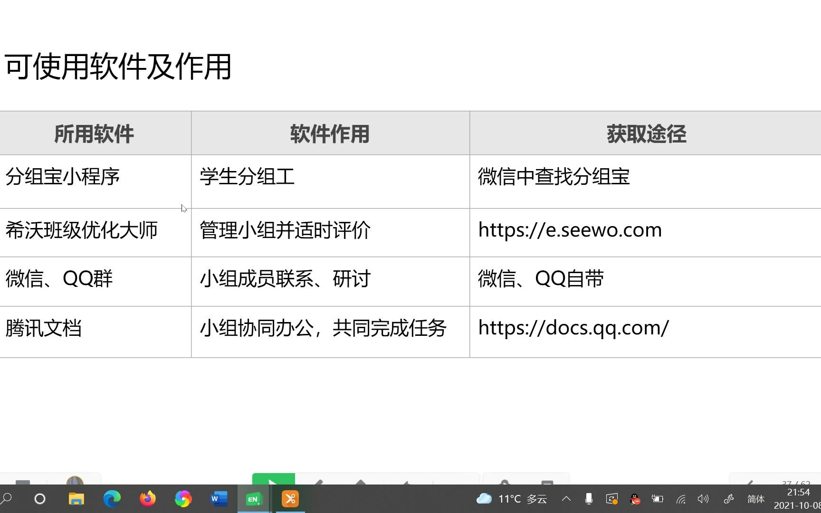Open the volume speaker tray icon
Viewport: 821px width, 513px height.
tap(703, 499)
